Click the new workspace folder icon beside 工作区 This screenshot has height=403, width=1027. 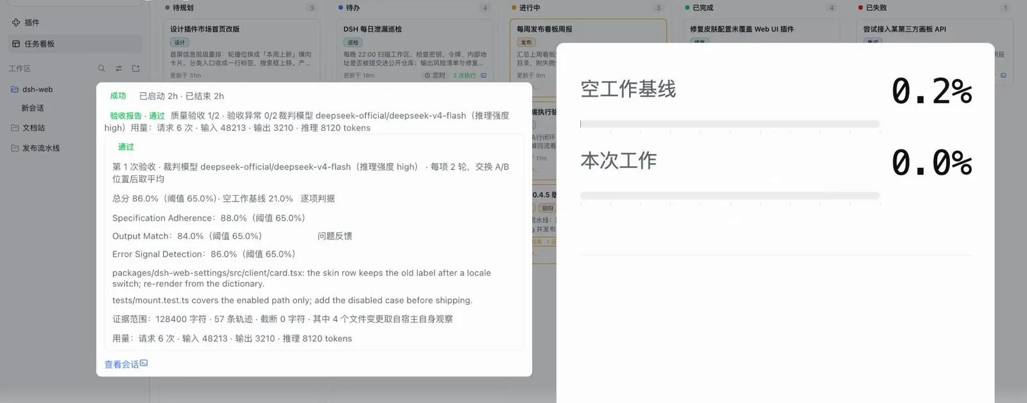(136, 68)
